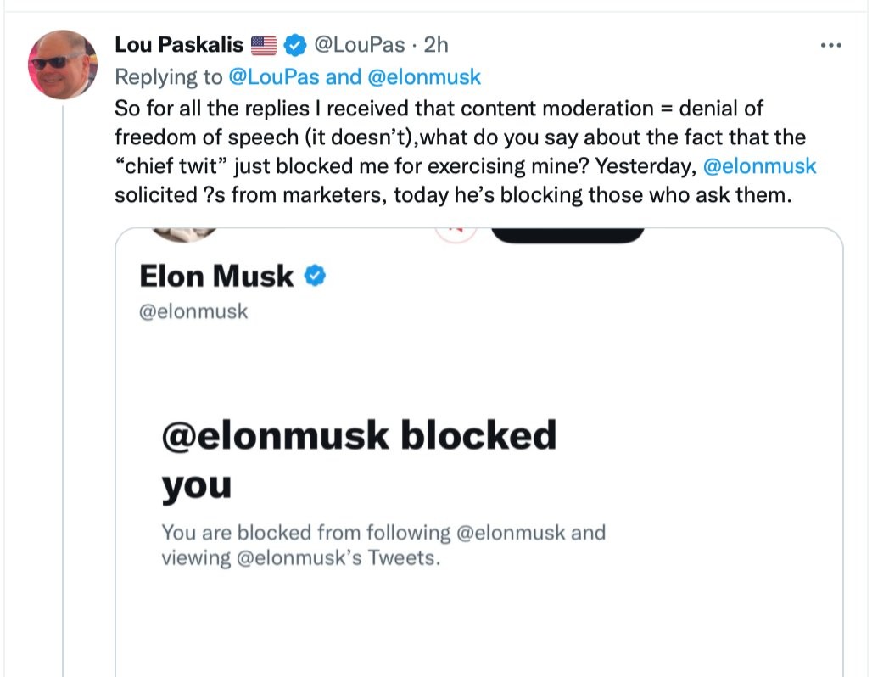
Task: Click the US flag emoji after Lou Paskalis
Action: pyautogui.click(x=265, y=44)
